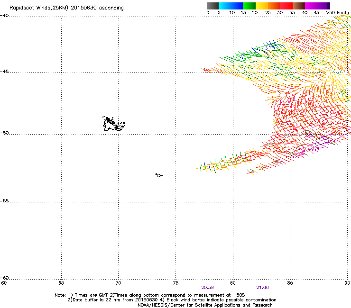Screen dimensions: 351x308
Task: Click the '85' longitude label
Action: [290, 283]
